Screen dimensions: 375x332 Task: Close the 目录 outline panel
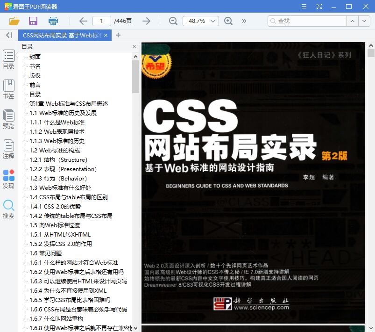tap(134, 46)
